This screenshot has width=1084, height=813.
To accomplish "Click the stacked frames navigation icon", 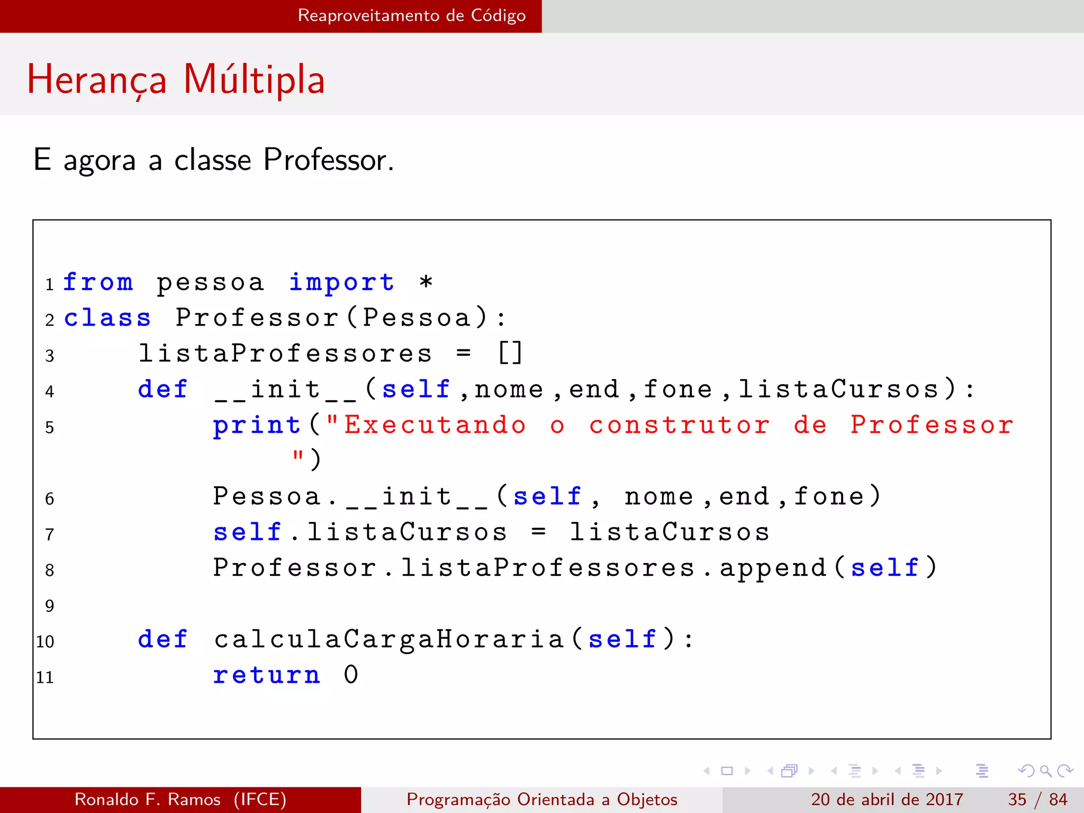I will point(789,771).
